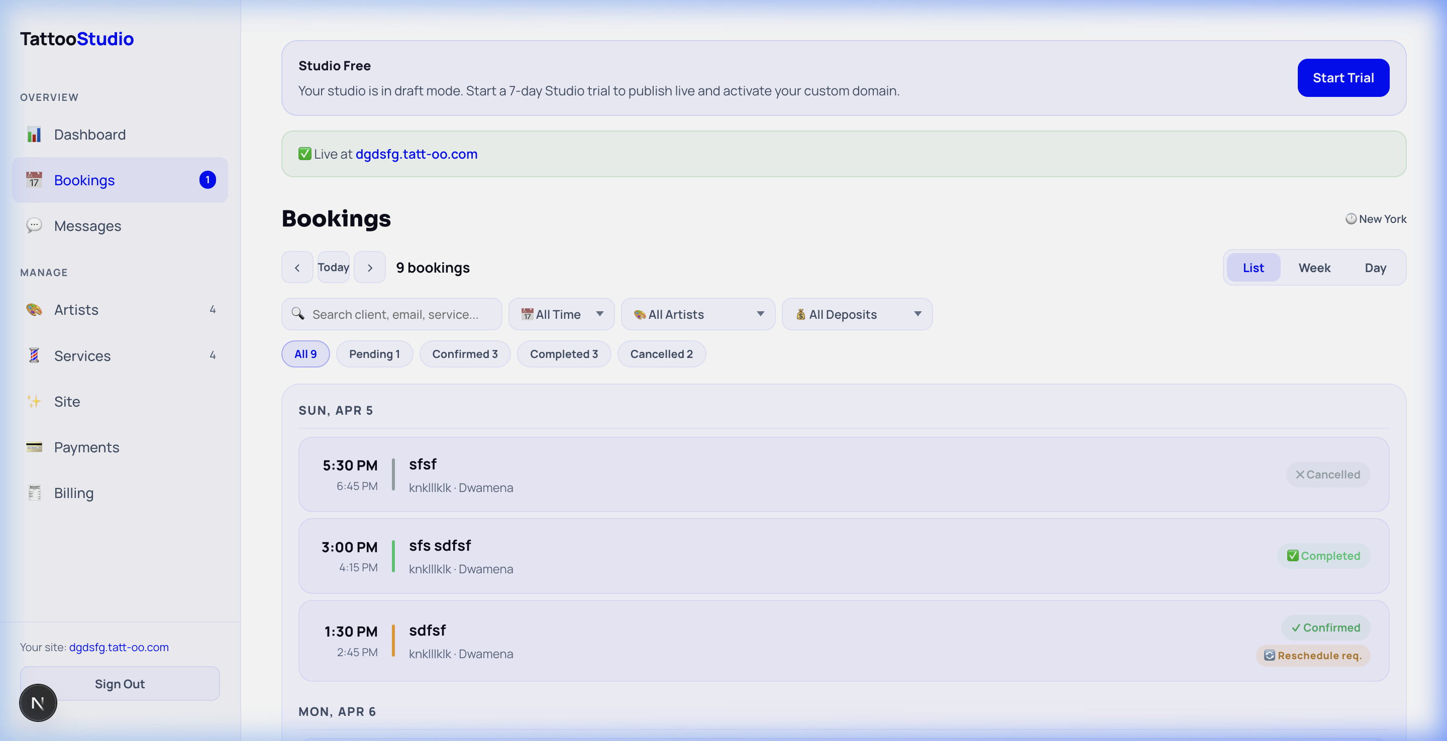Show only Completed bookings
Viewport: 1447px width, 741px height.
click(x=564, y=353)
